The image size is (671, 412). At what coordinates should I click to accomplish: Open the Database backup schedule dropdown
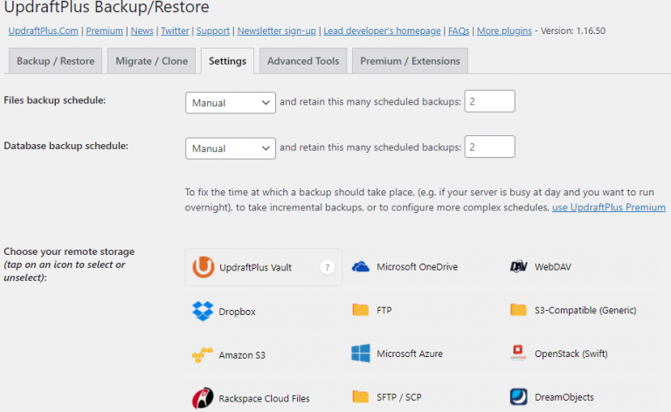(231, 148)
